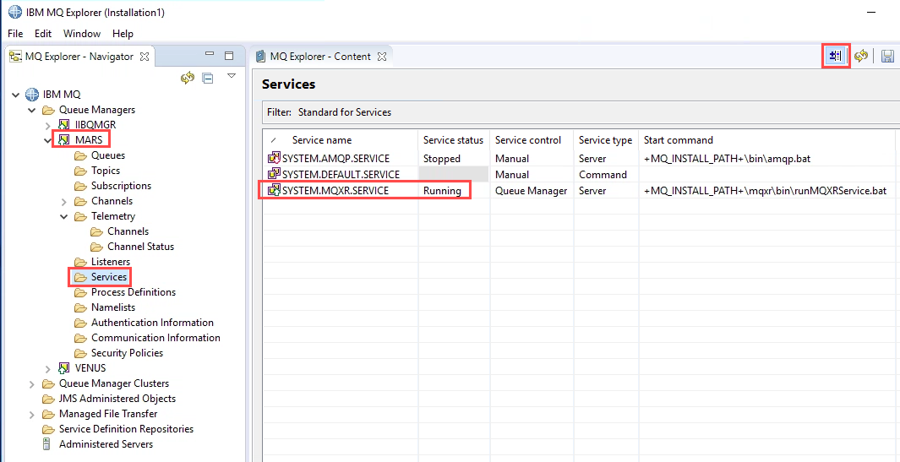Click 'Queue Manager' service control cell
The width and height of the screenshot is (900, 462).
coord(531,191)
